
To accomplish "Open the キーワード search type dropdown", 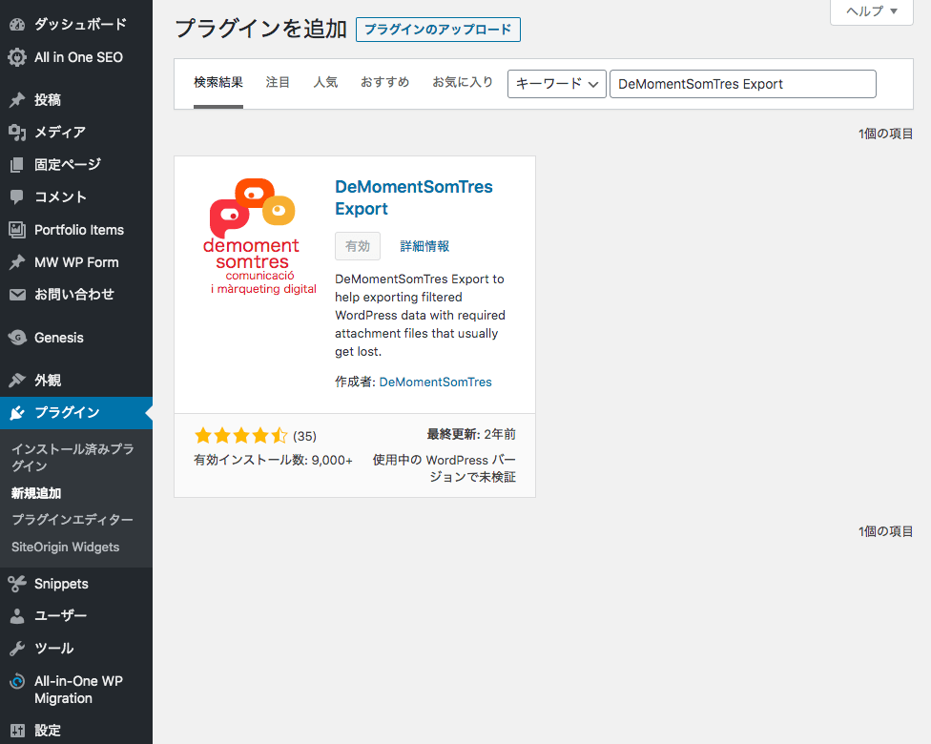I will 557,84.
